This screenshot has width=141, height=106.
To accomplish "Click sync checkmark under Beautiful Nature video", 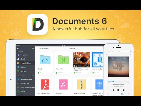I will 75,73.
